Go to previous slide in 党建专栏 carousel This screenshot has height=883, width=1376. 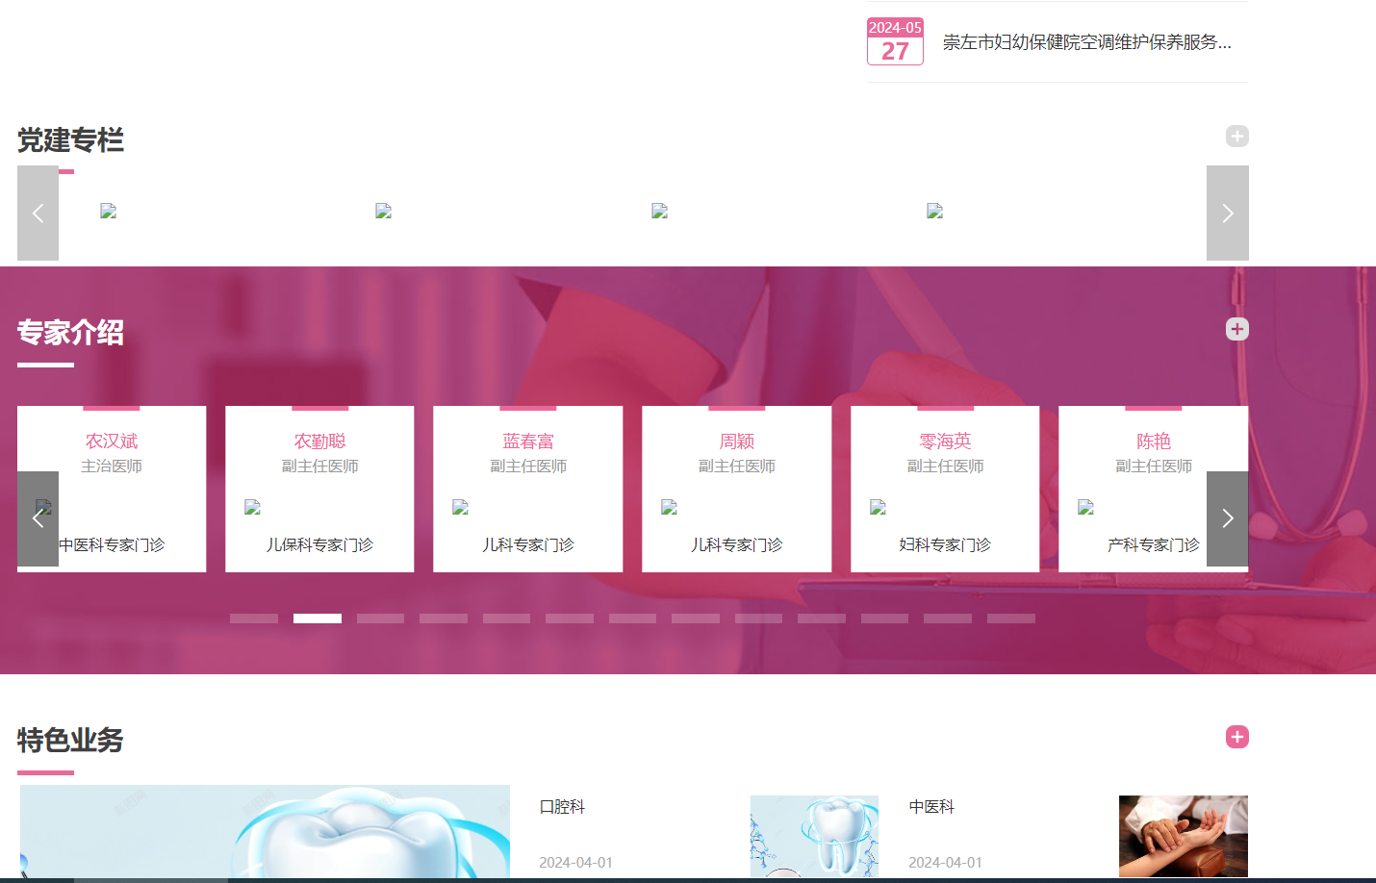38,213
